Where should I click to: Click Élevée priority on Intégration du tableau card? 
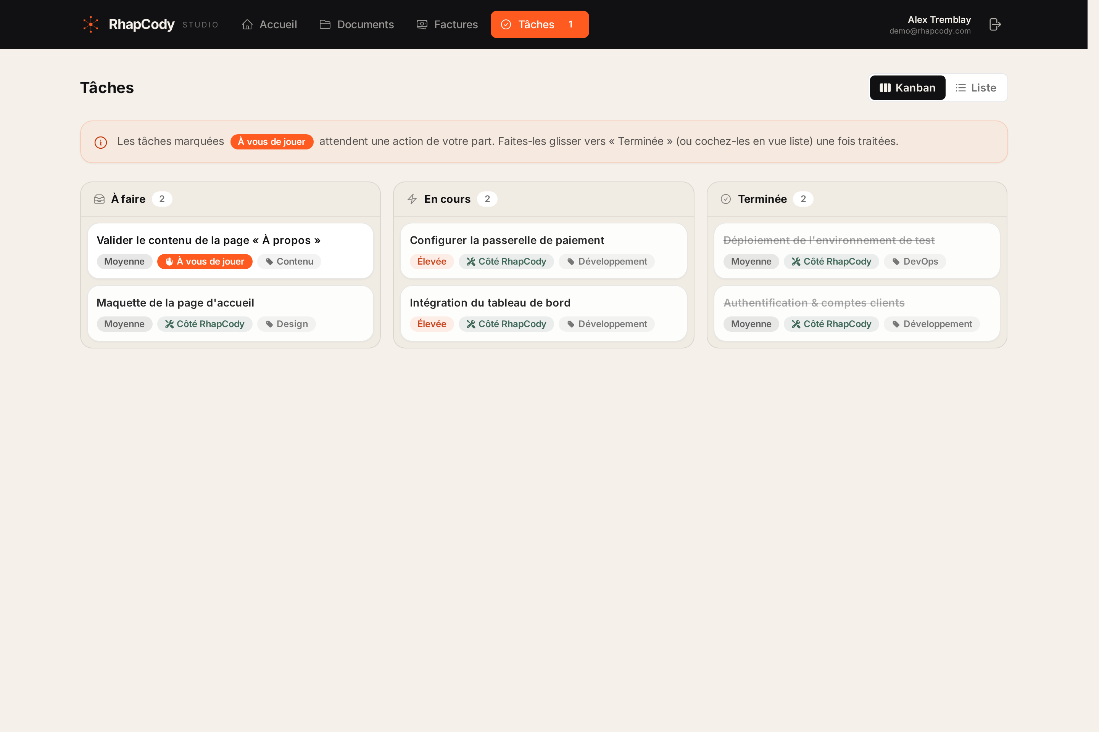(x=432, y=324)
